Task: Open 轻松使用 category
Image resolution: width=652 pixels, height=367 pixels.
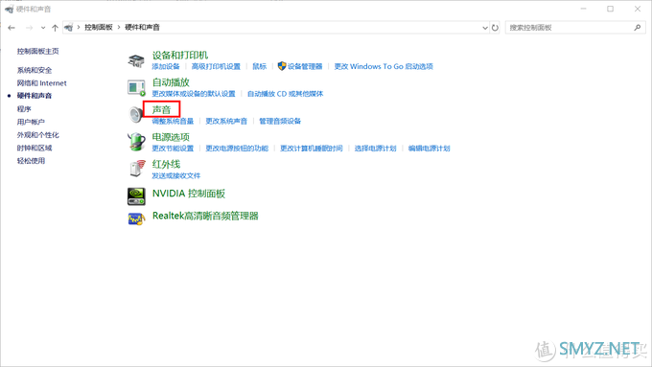Action: [31, 161]
